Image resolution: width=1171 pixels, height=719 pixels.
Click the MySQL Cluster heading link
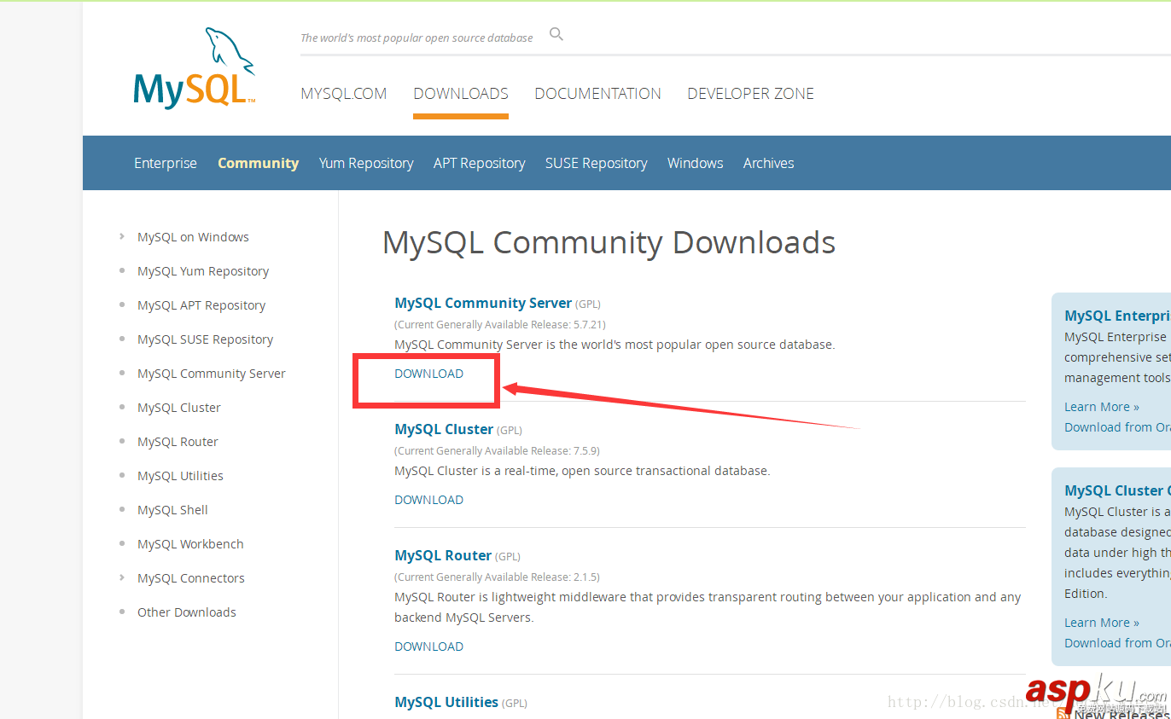pos(444,429)
